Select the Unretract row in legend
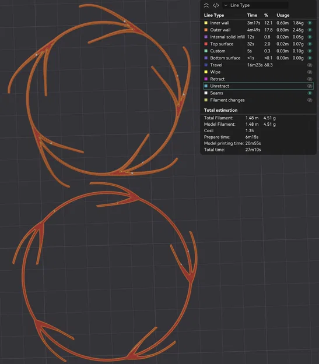Screen dimensions: 319x364 pyautogui.click(x=258, y=86)
